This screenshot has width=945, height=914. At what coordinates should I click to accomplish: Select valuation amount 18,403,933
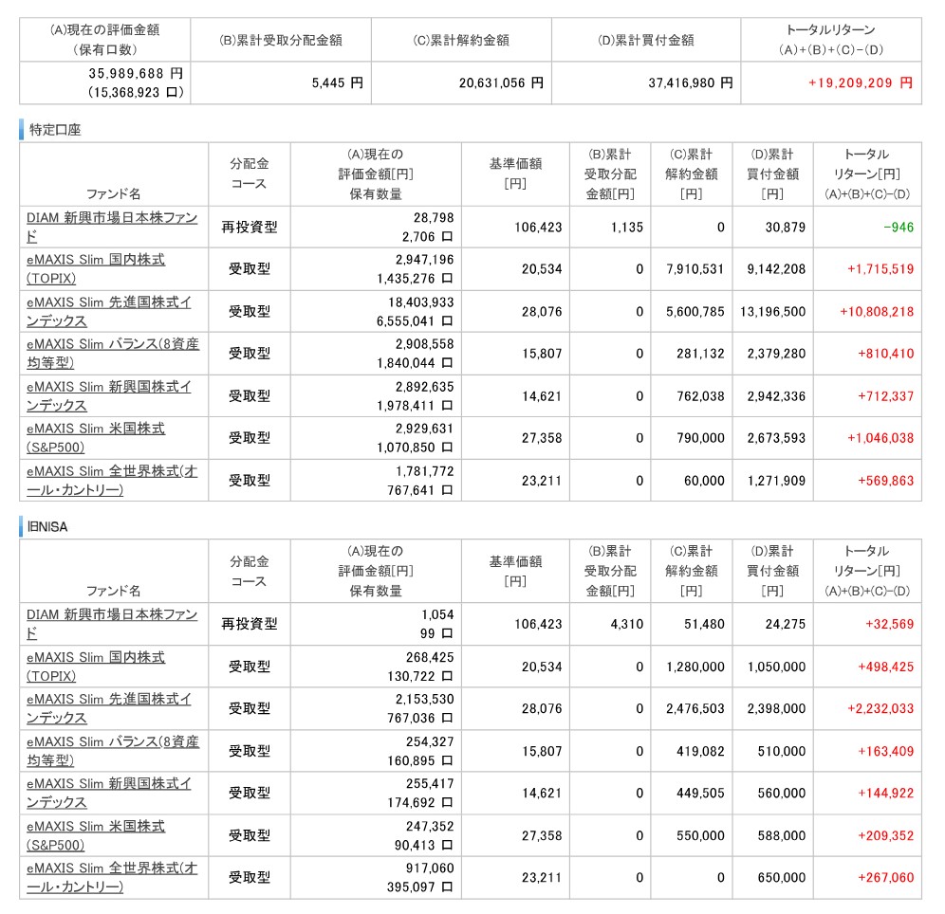click(420, 302)
